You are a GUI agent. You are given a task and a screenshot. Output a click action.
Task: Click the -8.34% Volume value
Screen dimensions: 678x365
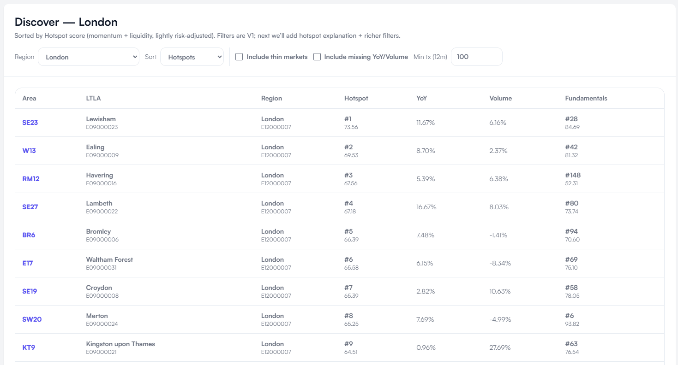coord(500,263)
